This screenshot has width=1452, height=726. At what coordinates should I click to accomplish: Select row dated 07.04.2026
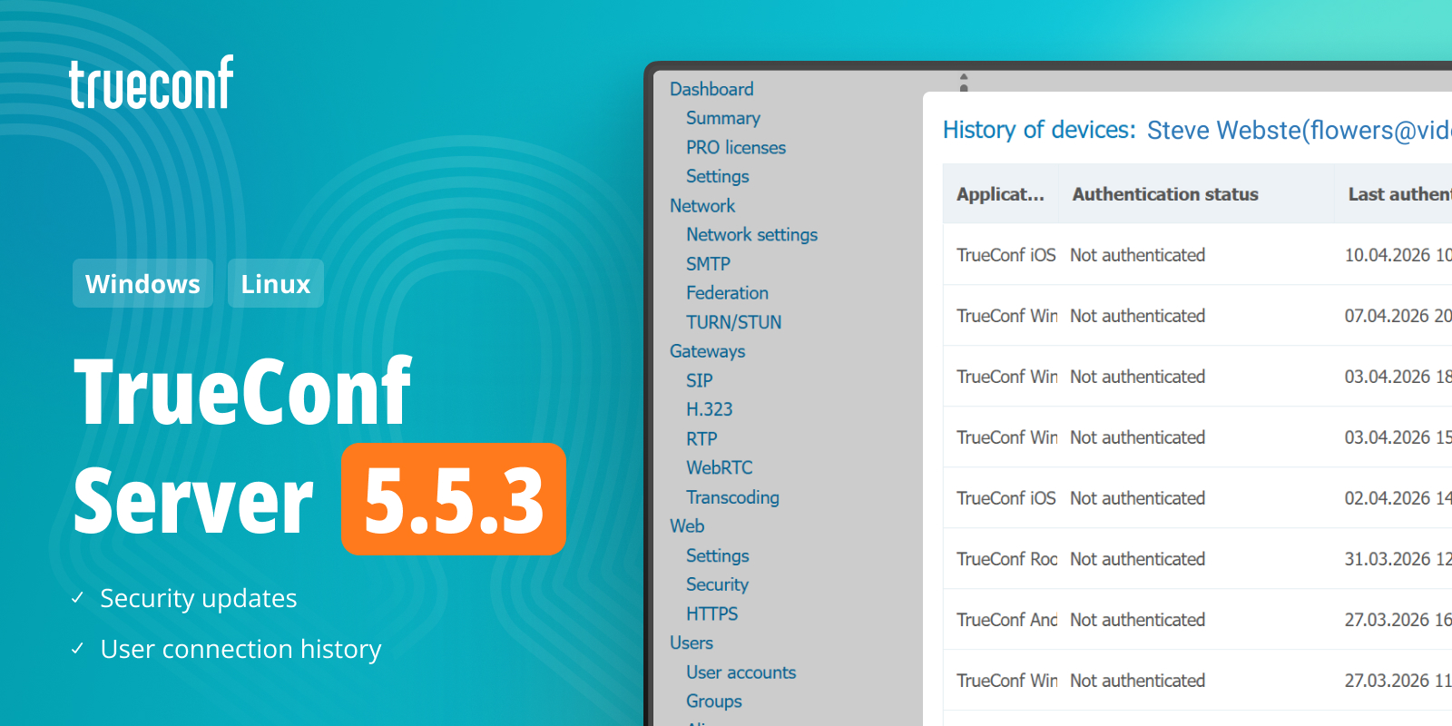(1198, 316)
